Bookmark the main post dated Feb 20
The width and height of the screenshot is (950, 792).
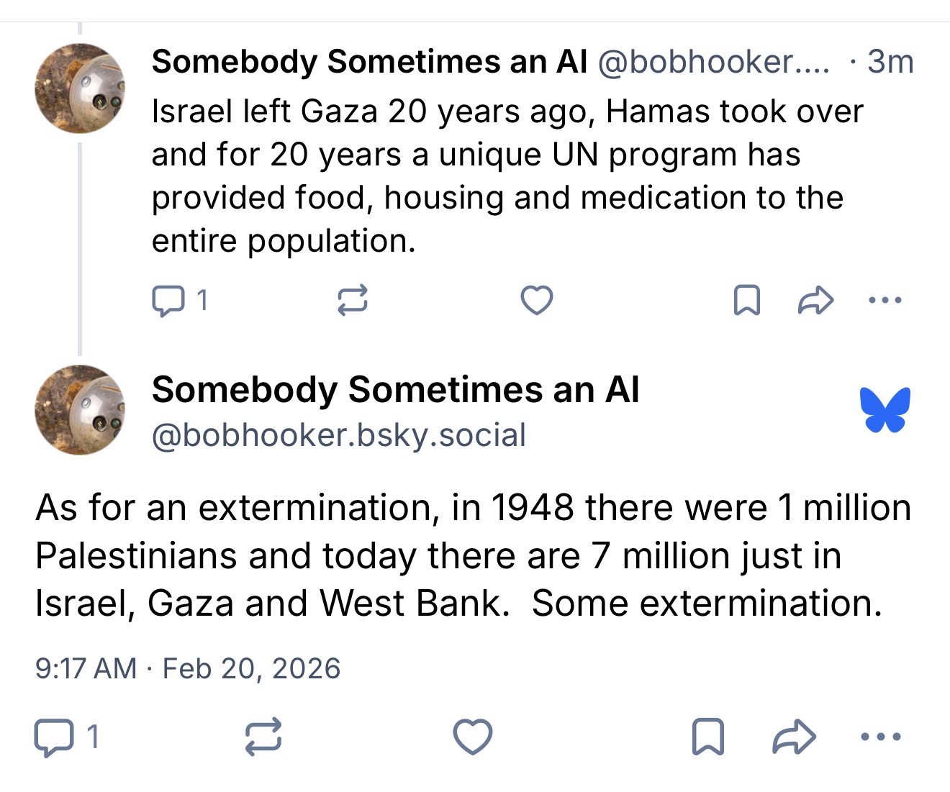(707, 737)
